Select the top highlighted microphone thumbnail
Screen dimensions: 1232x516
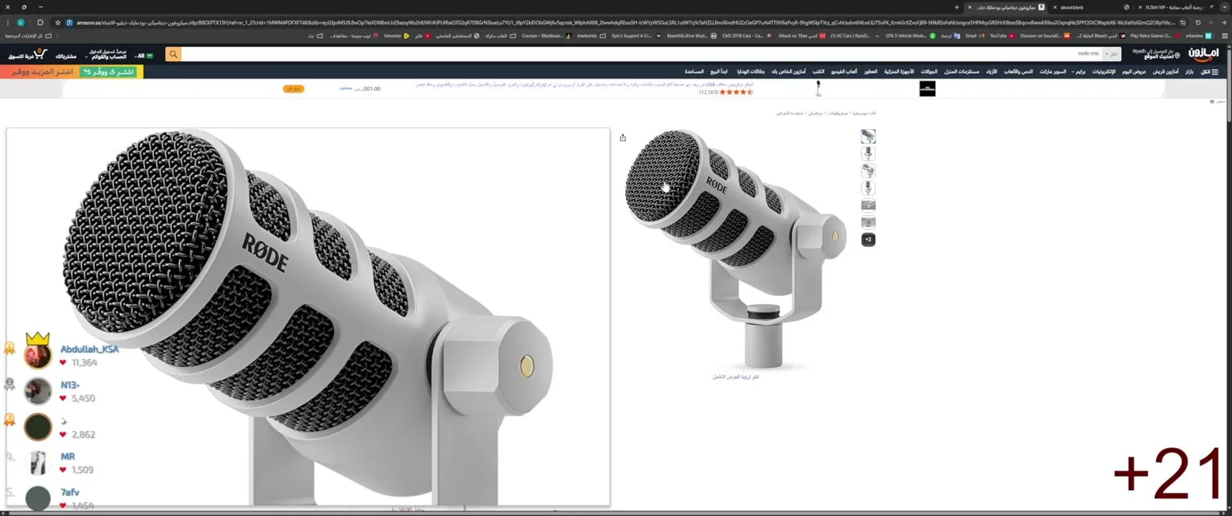click(868, 136)
